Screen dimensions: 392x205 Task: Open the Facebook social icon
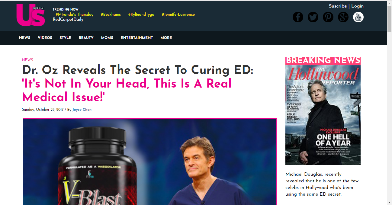(298, 17)
